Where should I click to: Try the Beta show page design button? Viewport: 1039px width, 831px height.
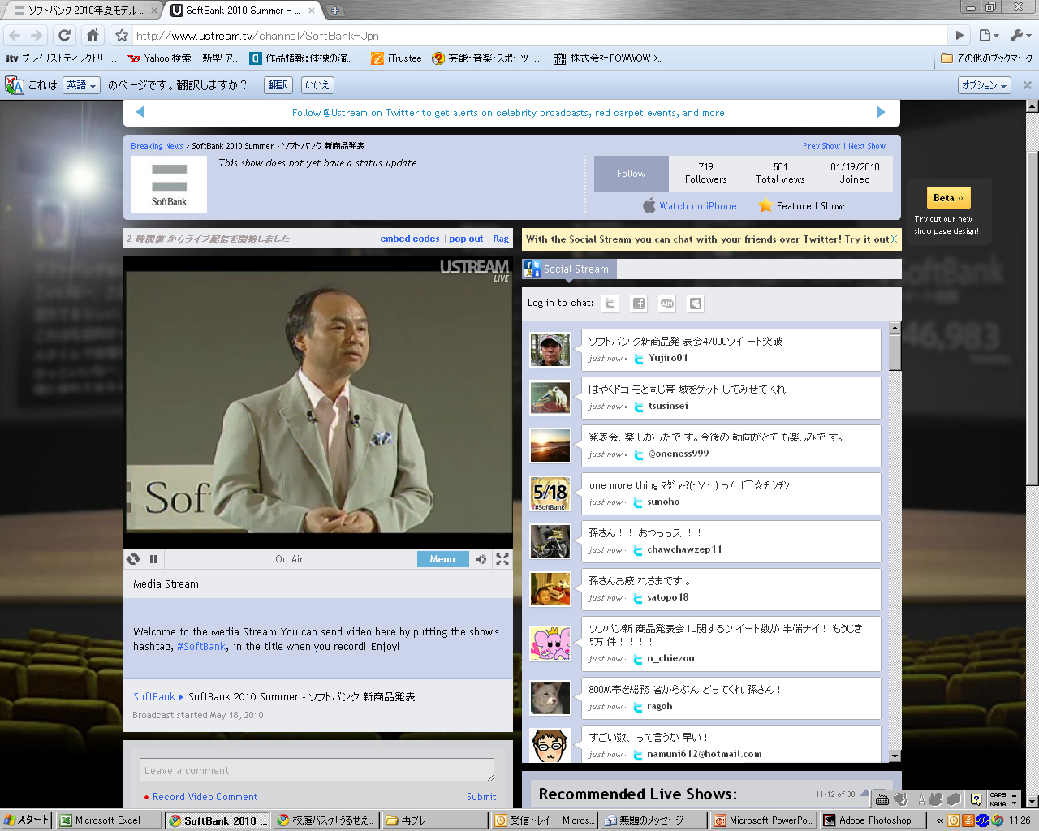(x=948, y=198)
